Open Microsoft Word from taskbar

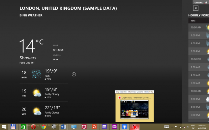tap(63, 127)
